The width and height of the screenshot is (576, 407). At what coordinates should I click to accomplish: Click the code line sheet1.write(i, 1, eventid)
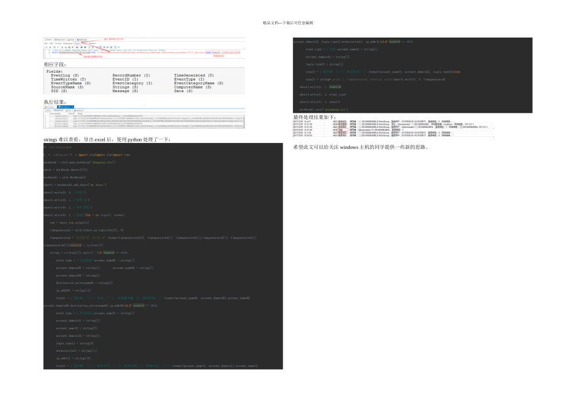(320, 87)
